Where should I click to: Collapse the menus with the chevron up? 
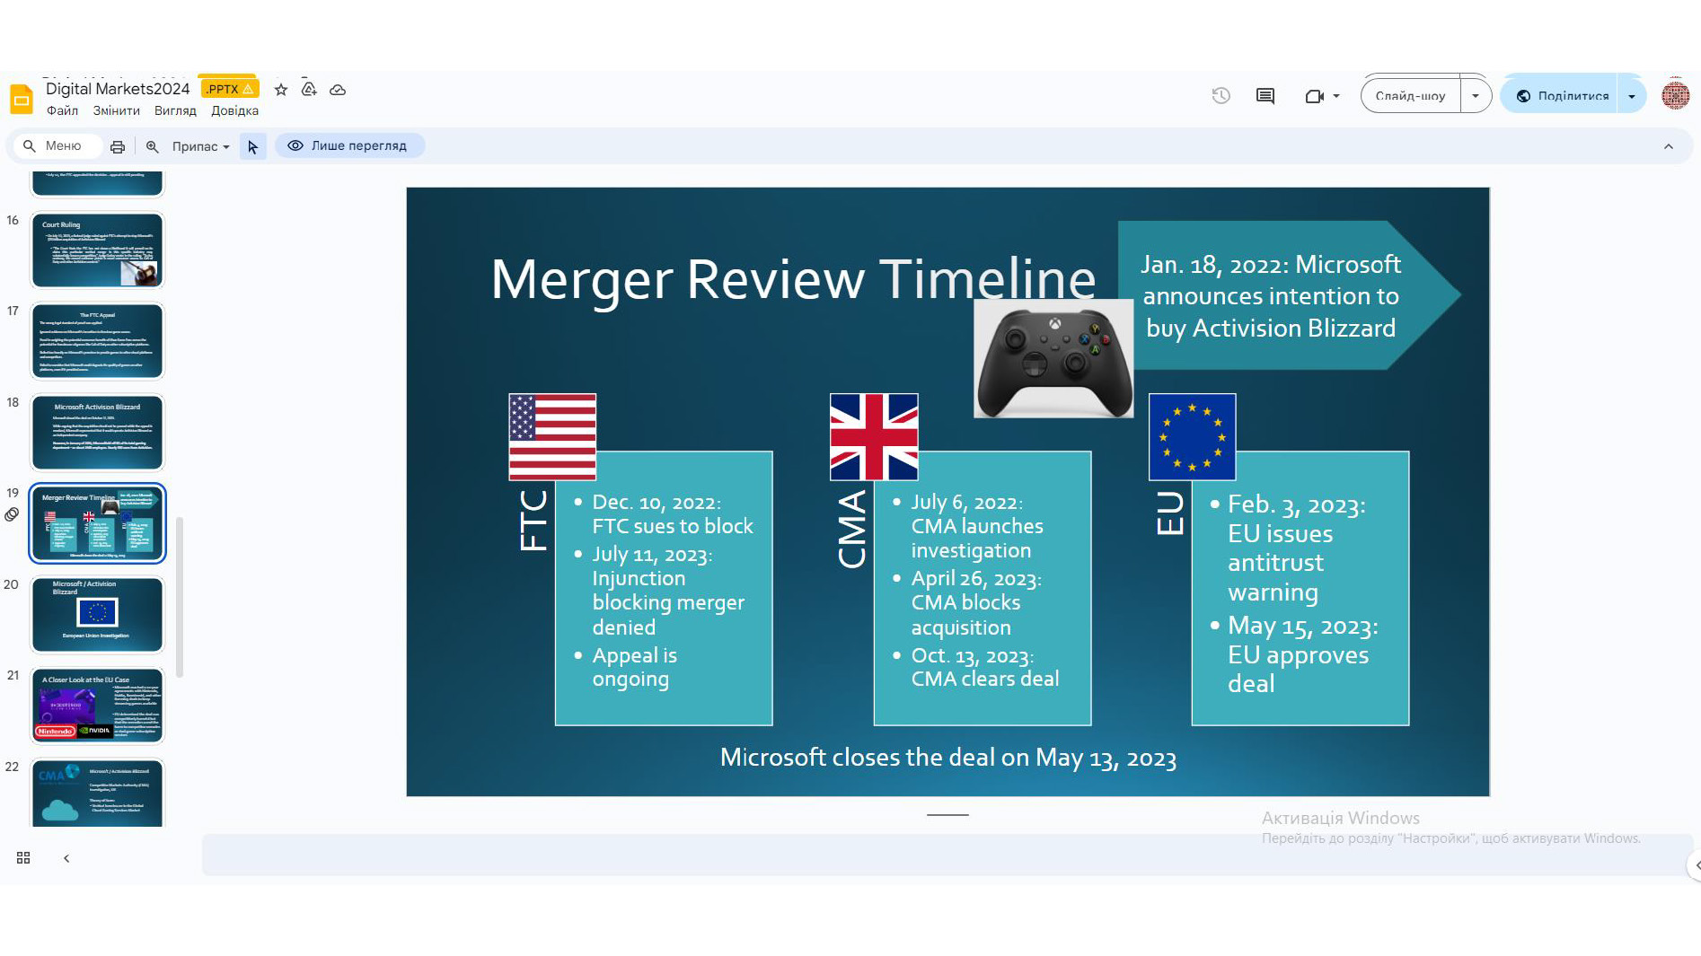click(1669, 146)
